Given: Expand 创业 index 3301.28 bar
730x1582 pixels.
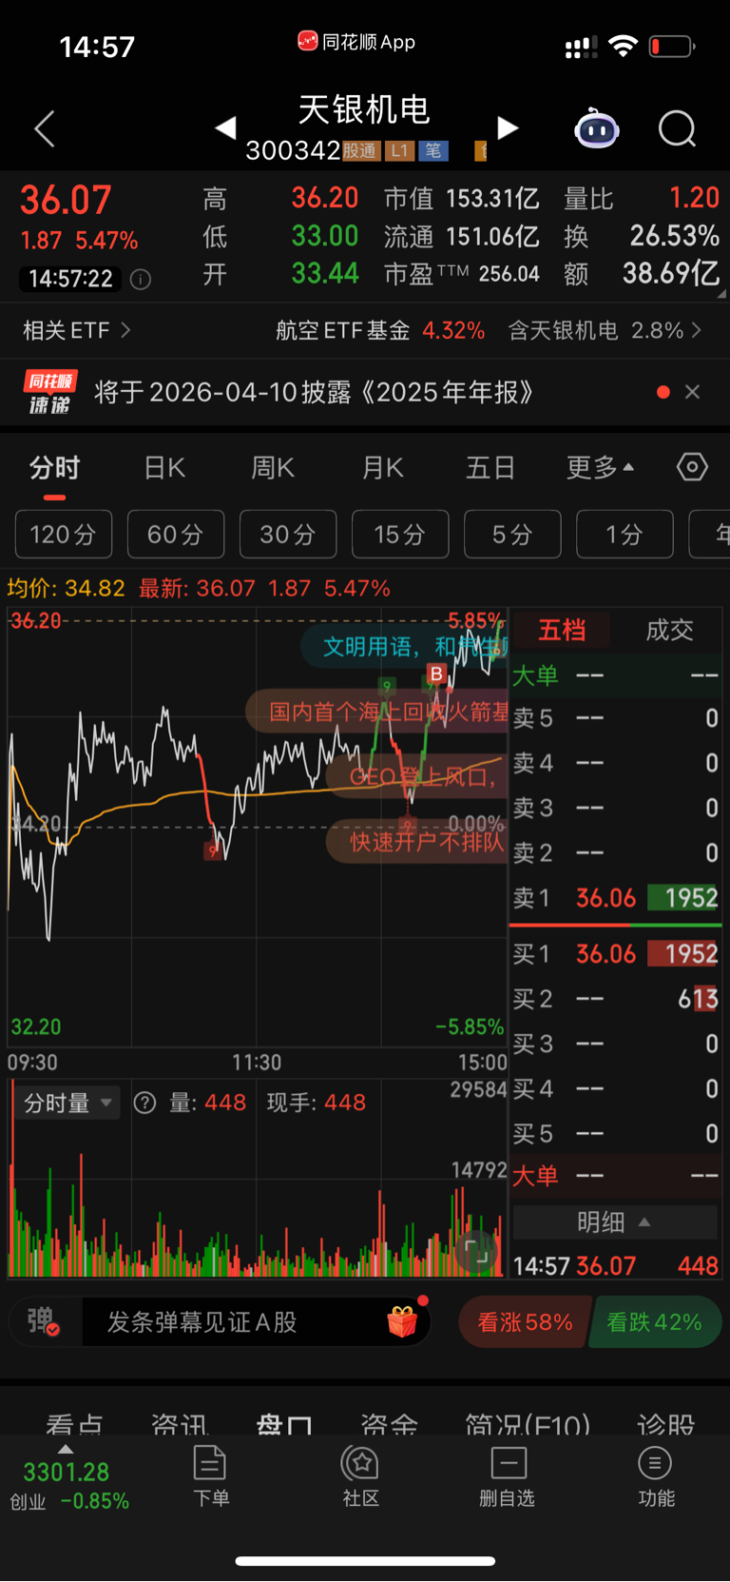Looking at the screenshot, I should click(68, 1478).
